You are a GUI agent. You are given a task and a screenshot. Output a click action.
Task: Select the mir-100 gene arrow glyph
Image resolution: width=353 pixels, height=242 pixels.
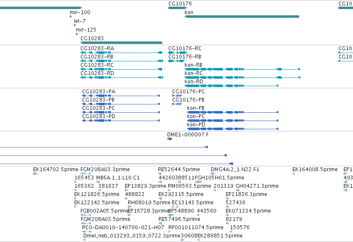[71, 17]
